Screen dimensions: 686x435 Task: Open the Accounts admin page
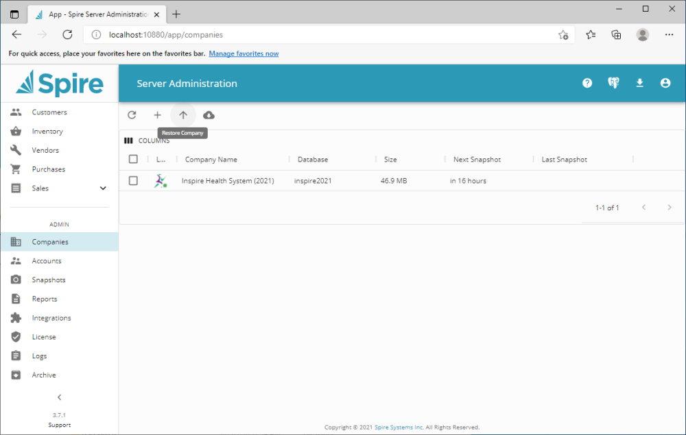pos(60,261)
